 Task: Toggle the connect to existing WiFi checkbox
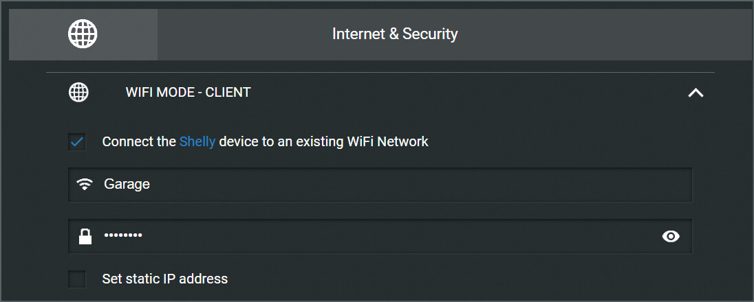[x=77, y=142]
